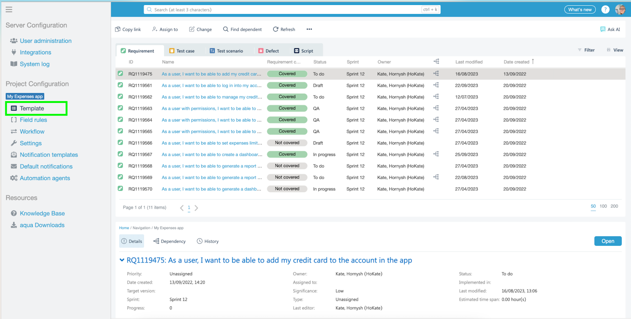Click the dependency column header icon
Screen dimensions: 631x319
pos(436,62)
